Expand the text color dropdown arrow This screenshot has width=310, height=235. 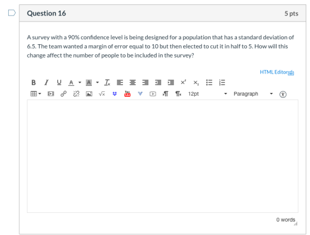pos(80,82)
